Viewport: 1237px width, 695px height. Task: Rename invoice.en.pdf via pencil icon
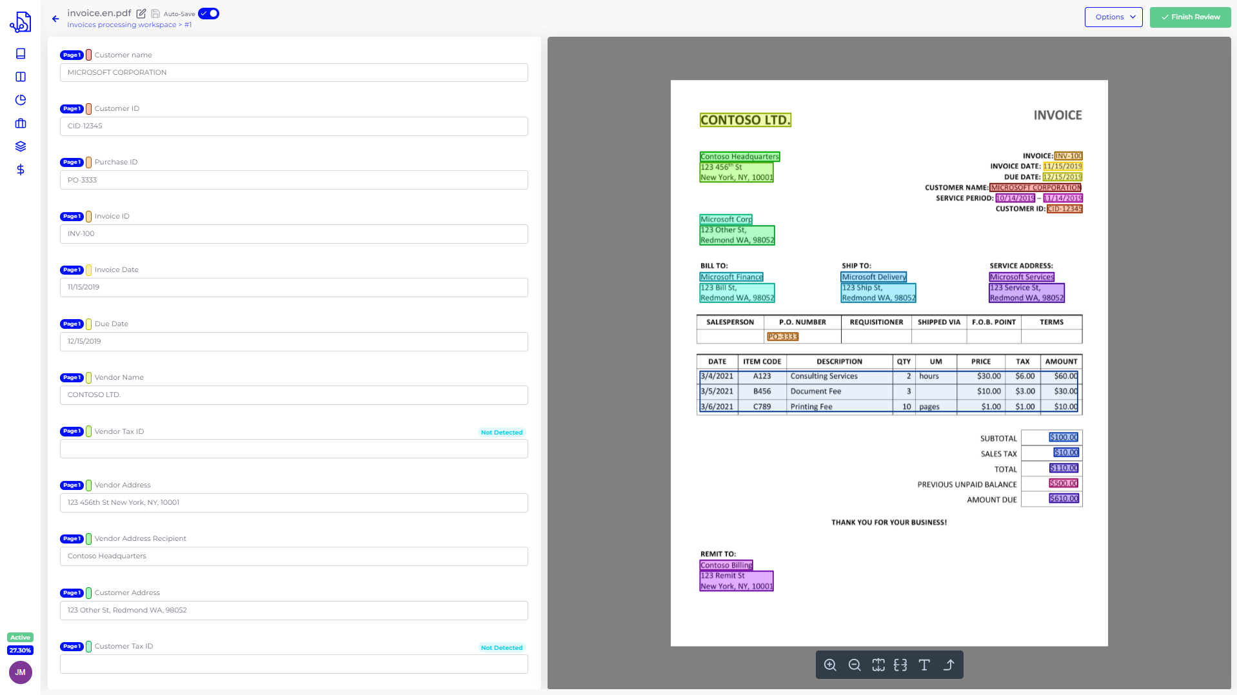[141, 13]
